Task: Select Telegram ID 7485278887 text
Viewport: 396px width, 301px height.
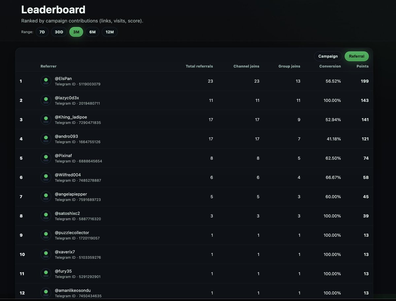Action: pyautogui.click(x=78, y=181)
